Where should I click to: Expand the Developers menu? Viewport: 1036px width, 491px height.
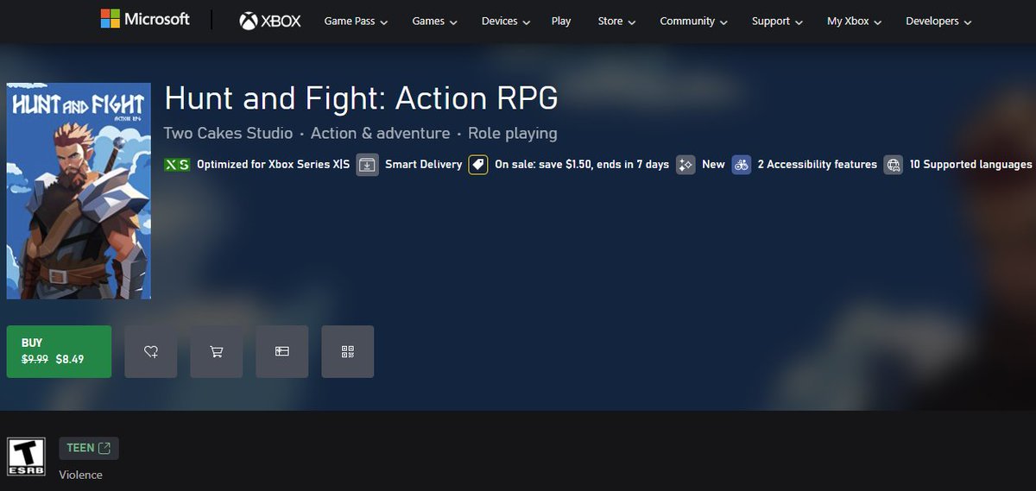(938, 21)
